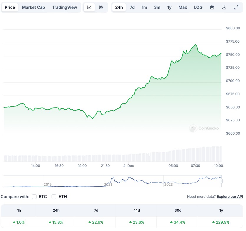The height and width of the screenshot is (231, 246).
Task: Click the range navigator slider handle
Action: 222,181
